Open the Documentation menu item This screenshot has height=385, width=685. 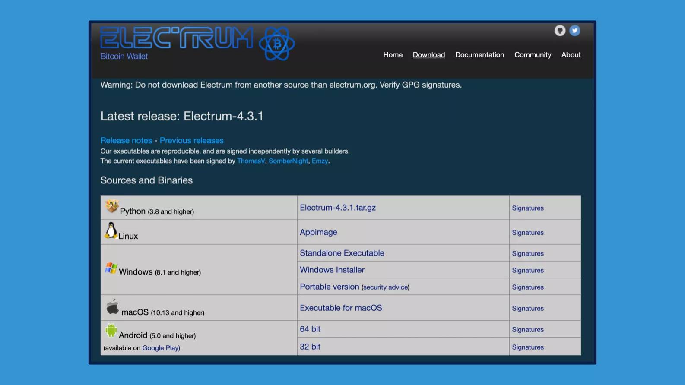coord(479,55)
